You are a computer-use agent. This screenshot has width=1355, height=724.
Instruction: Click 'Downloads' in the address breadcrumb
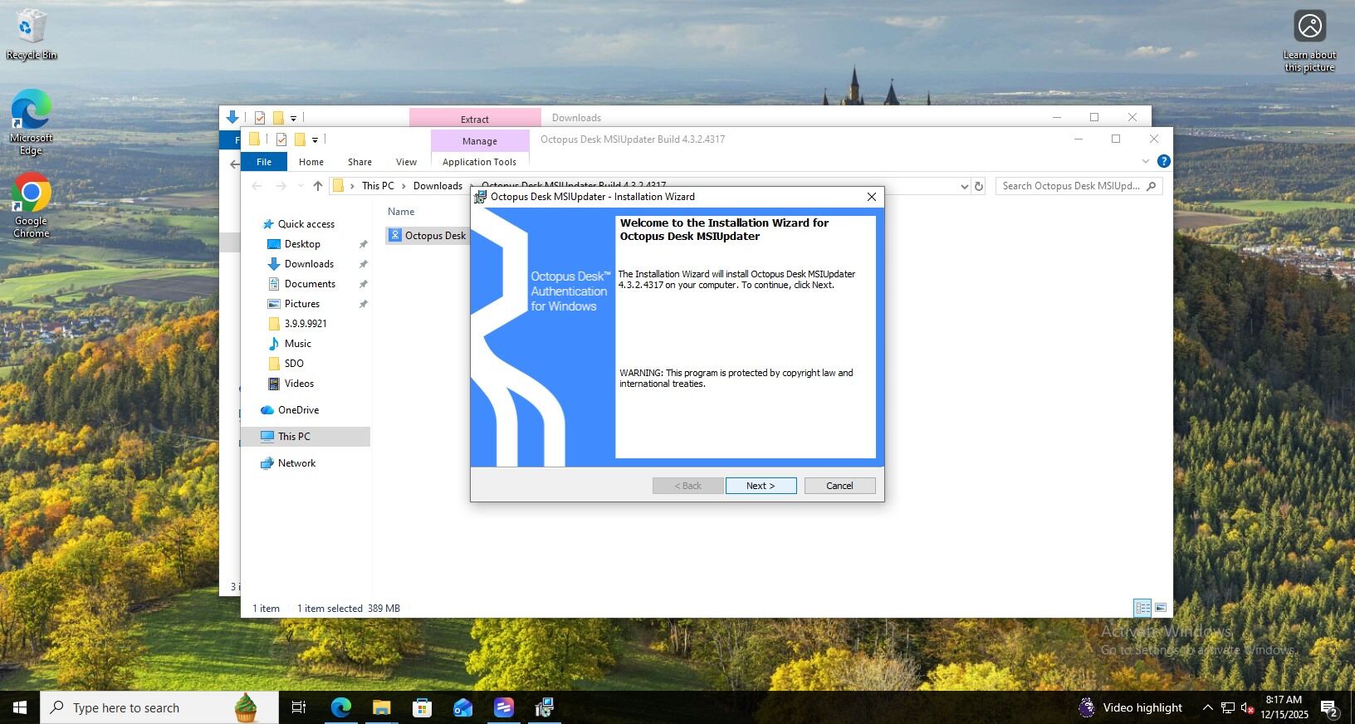(438, 186)
